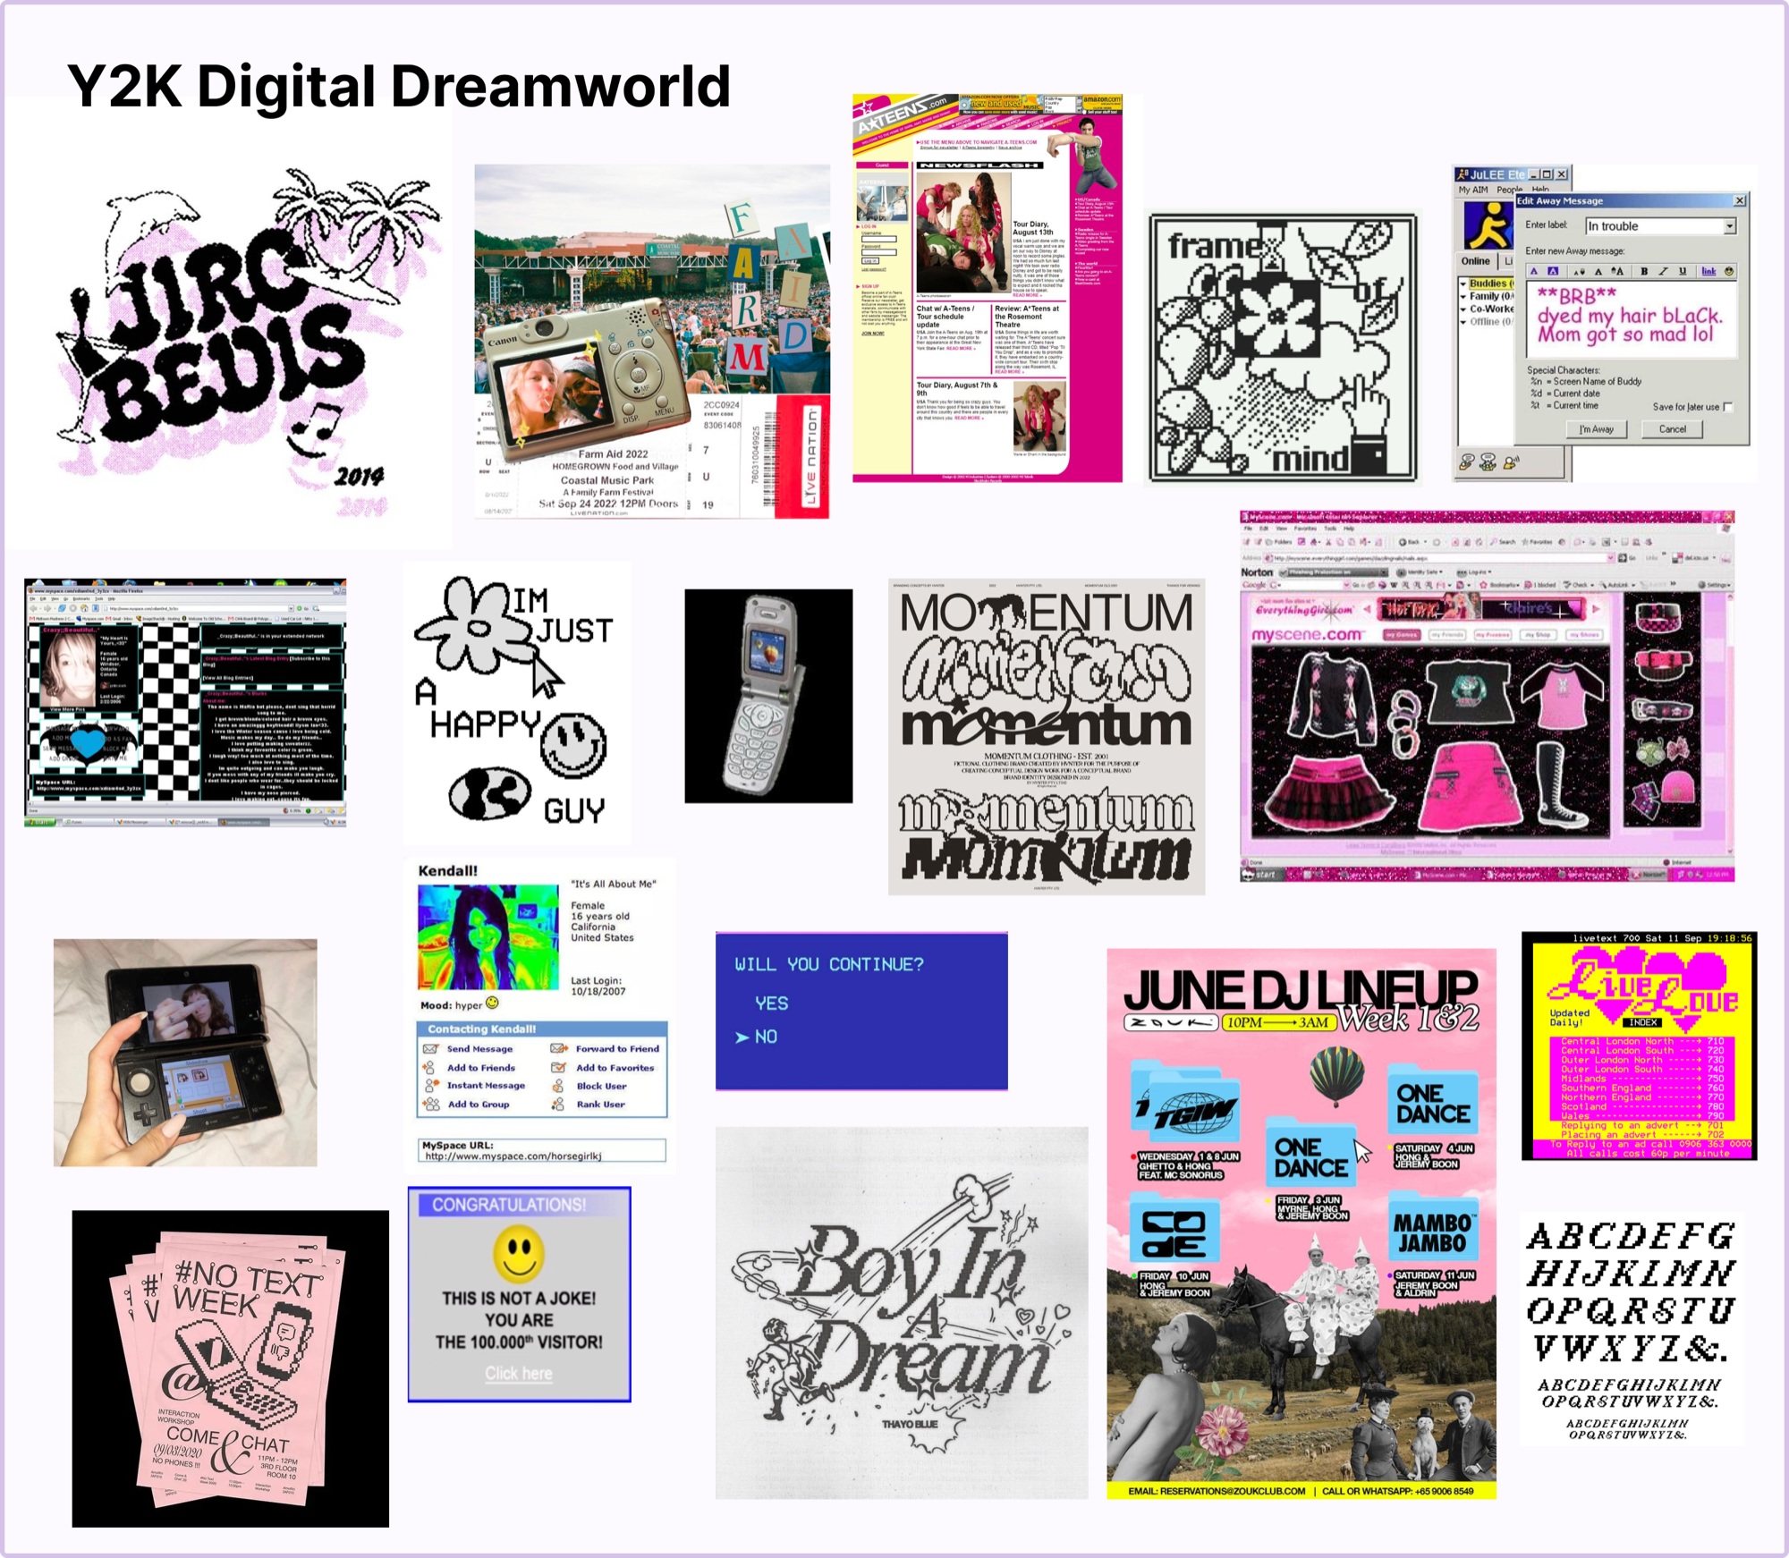1789x1558 pixels.
Task: Click the right arrow next to the Claire's banner
Action: click(x=1596, y=609)
